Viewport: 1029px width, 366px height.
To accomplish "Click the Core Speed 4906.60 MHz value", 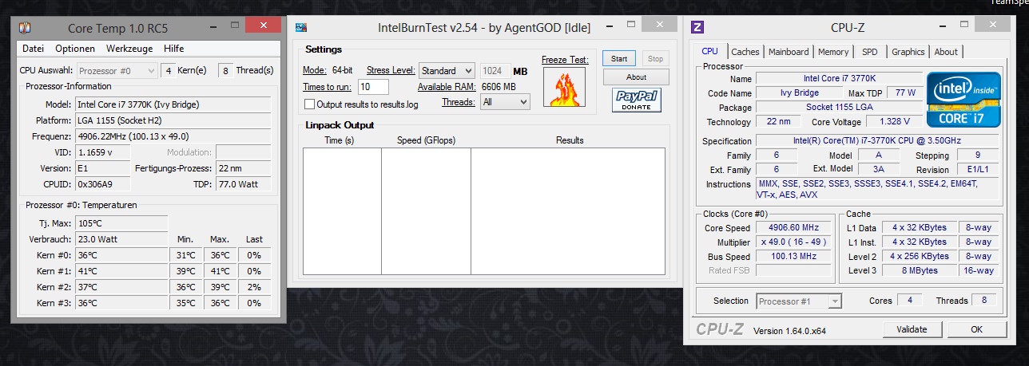I will click(x=793, y=227).
